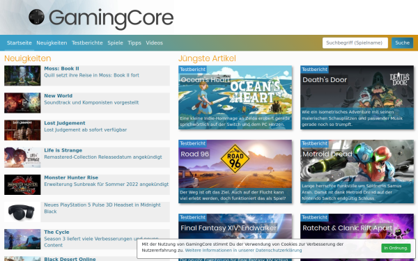418x261 pixels.
Task: Open the New World news thumbnail
Action: click(x=22, y=103)
